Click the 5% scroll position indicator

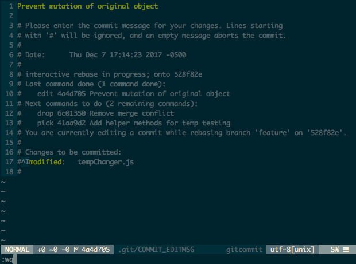(x=334, y=250)
